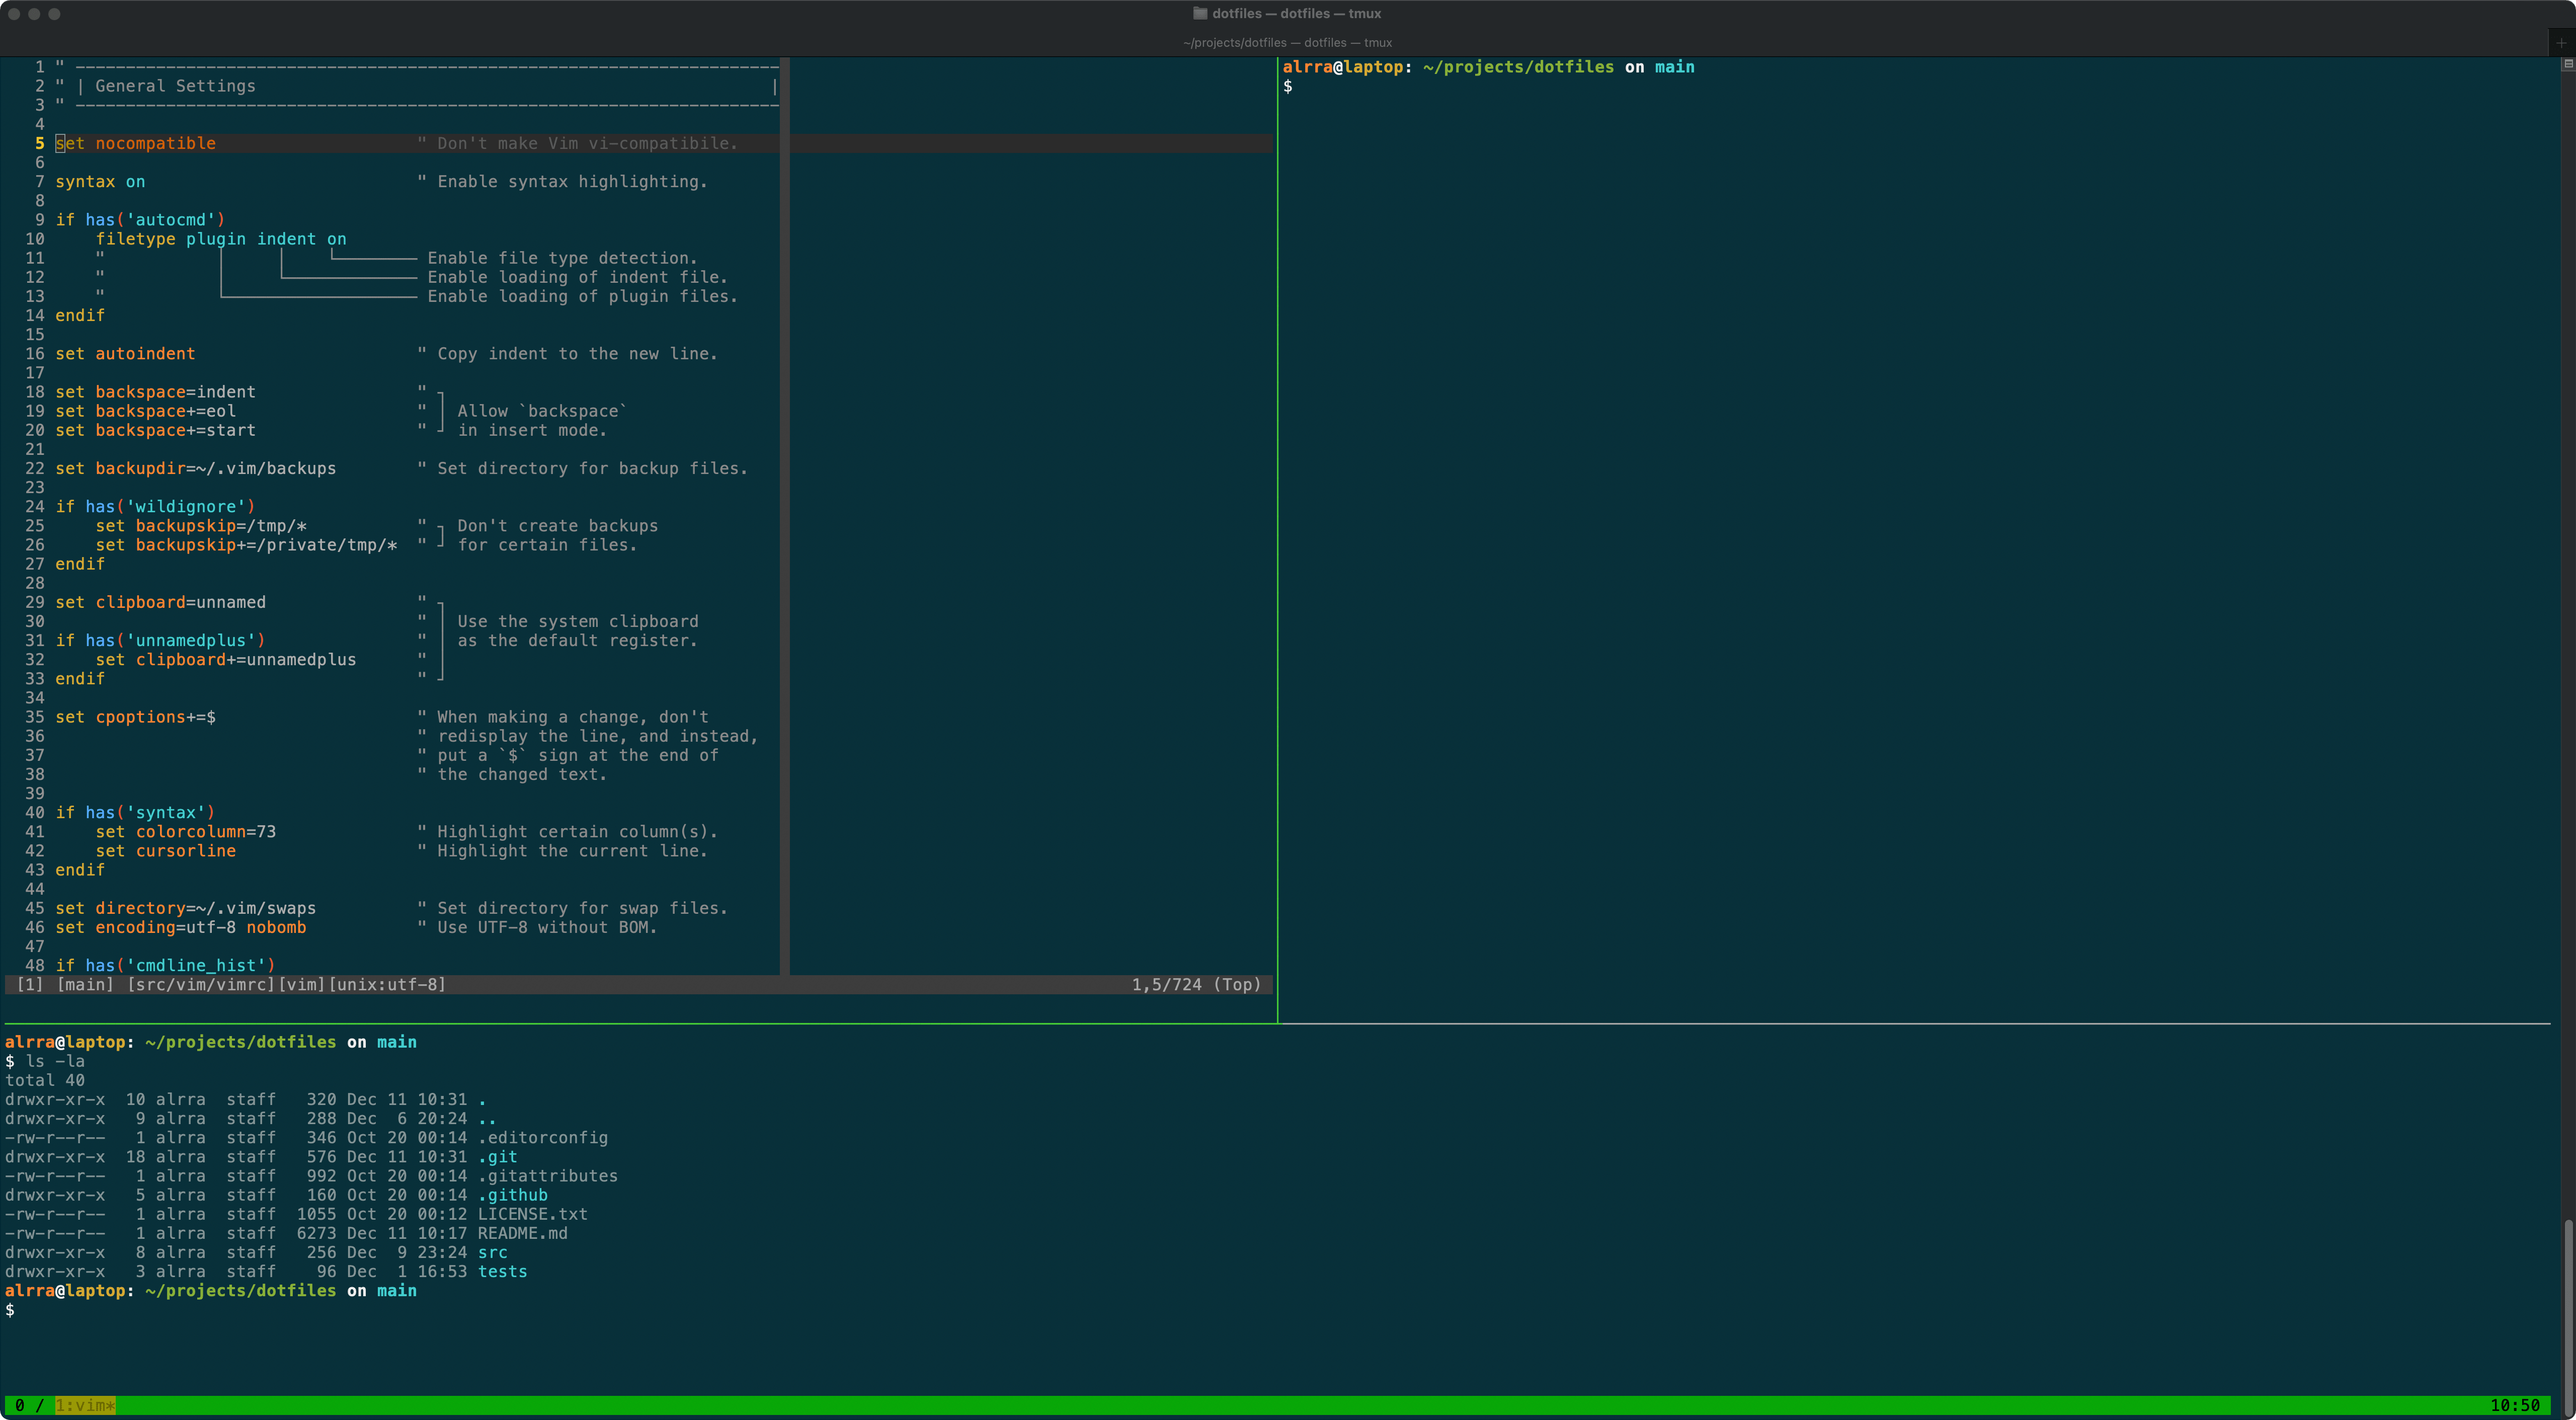Click 'total 40' in ls output
The image size is (2576, 1420).
tap(45, 1080)
